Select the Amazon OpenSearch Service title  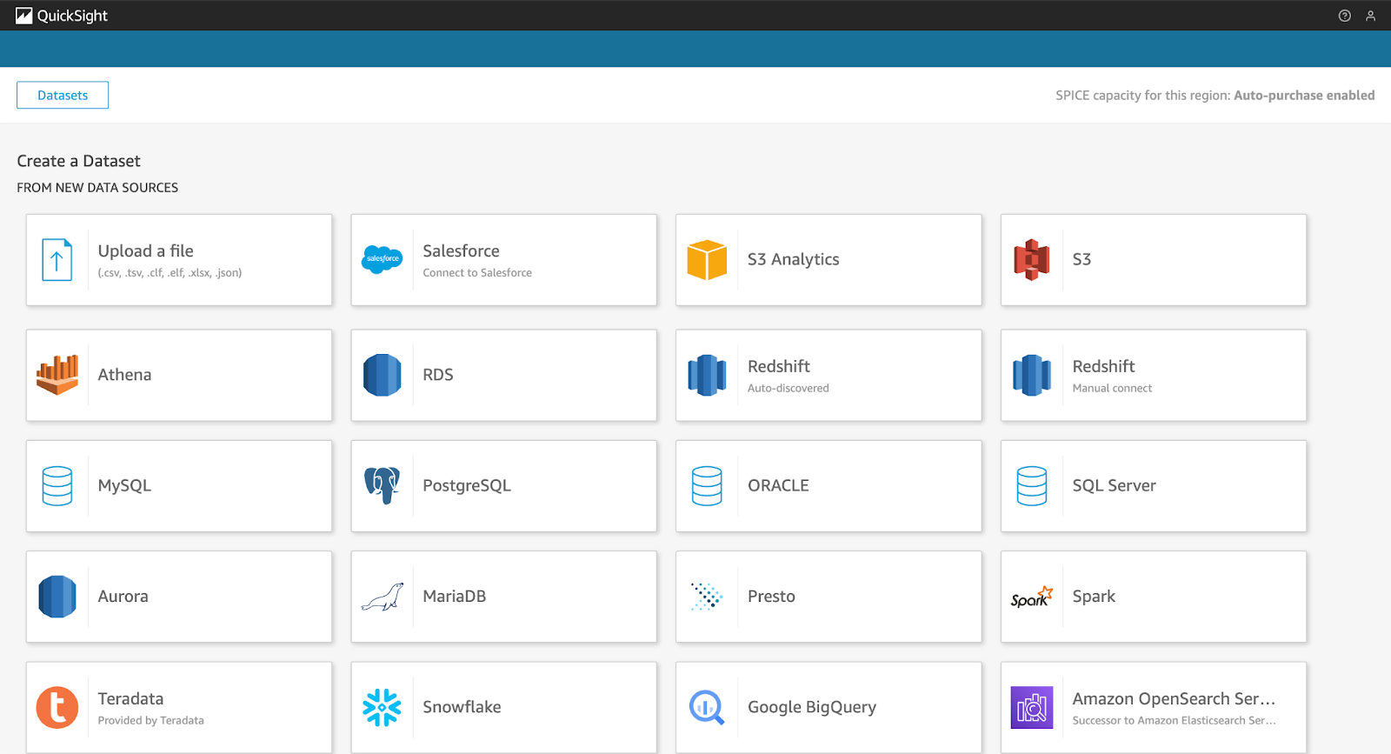coord(1174,698)
